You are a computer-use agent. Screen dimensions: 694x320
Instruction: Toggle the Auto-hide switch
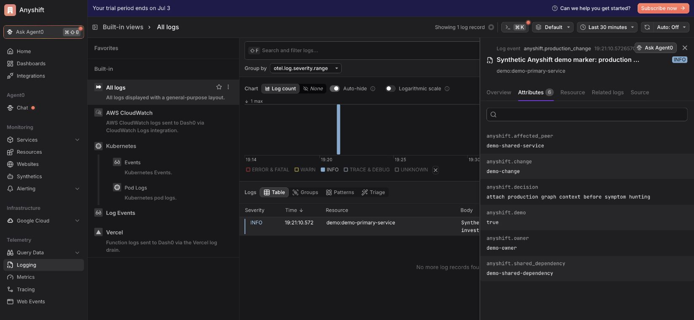[x=335, y=88]
